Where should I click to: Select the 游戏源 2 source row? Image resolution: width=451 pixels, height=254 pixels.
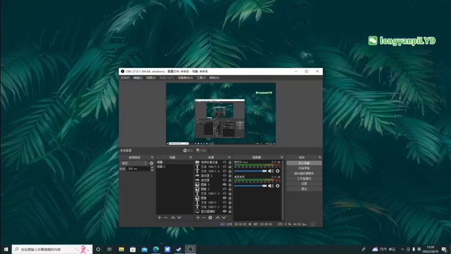[214, 176]
